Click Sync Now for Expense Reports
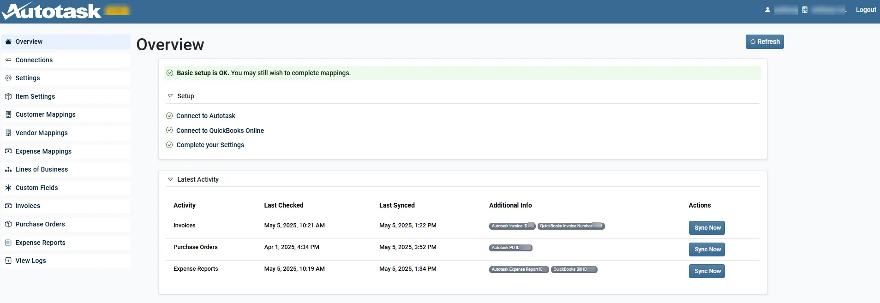The width and height of the screenshot is (880, 303). tap(706, 271)
